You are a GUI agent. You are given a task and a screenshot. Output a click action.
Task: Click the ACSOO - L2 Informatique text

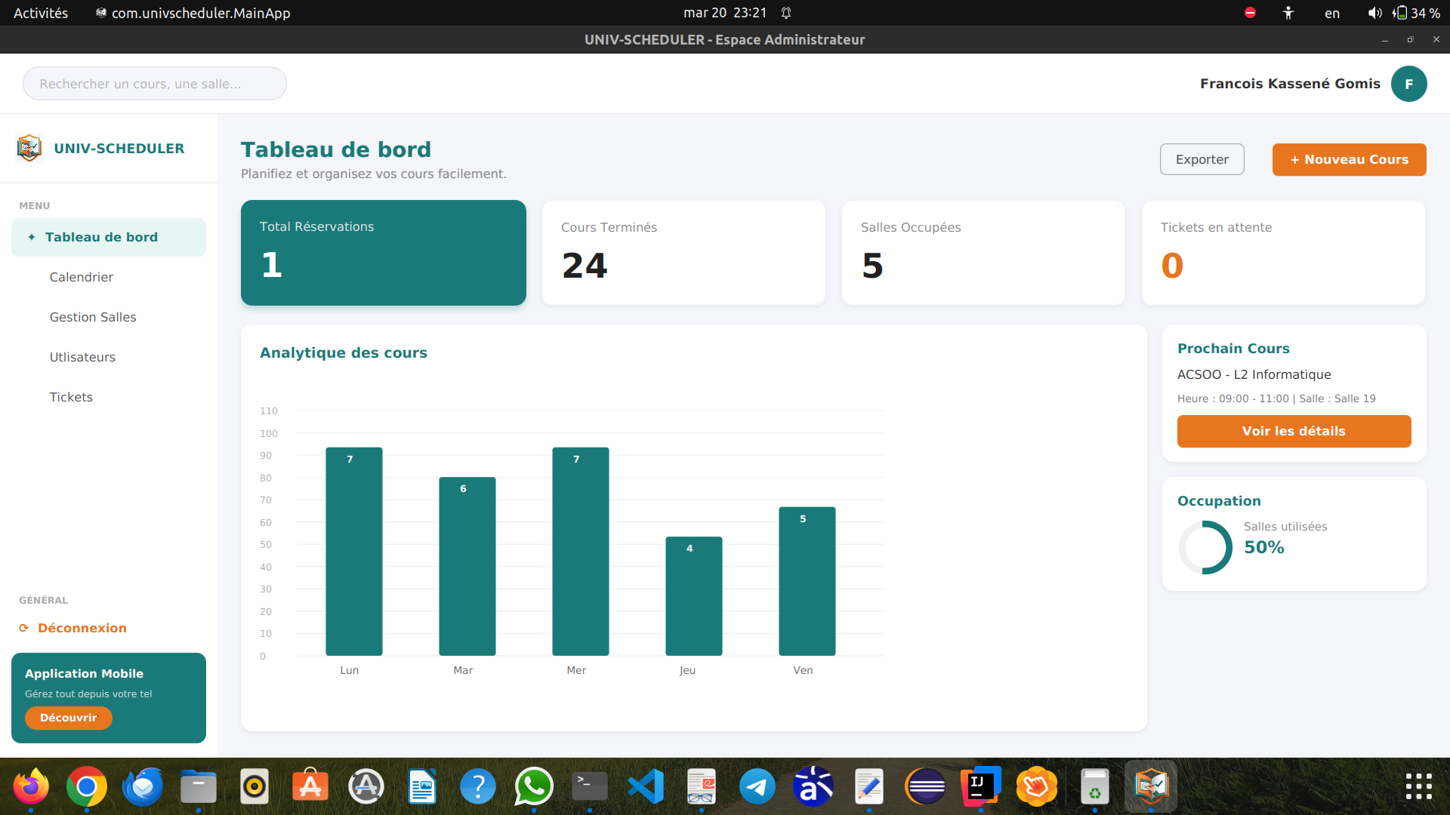1254,374
